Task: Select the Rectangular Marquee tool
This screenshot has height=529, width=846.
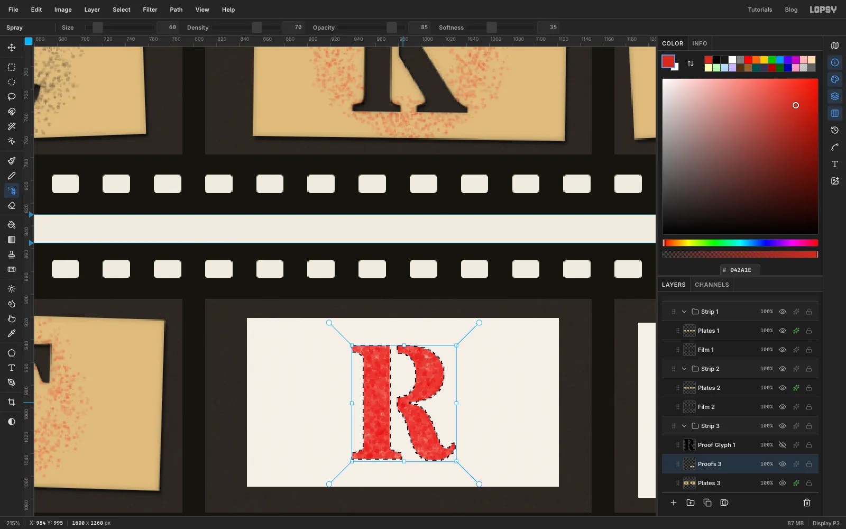Action: (12, 67)
